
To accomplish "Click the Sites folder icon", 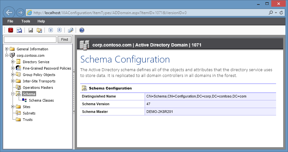I will click(18, 106).
